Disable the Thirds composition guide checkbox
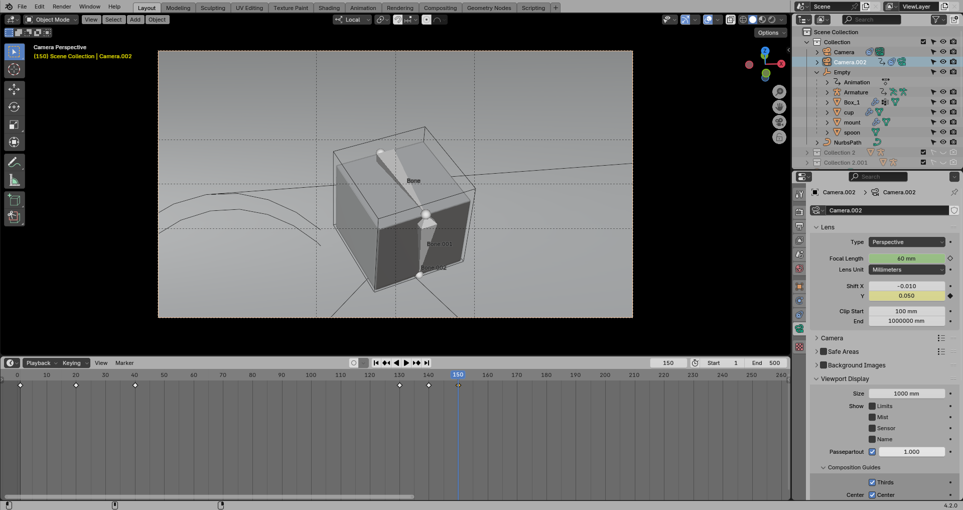Image resolution: width=963 pixels, height=510 pixels. (x=872, y=482)
